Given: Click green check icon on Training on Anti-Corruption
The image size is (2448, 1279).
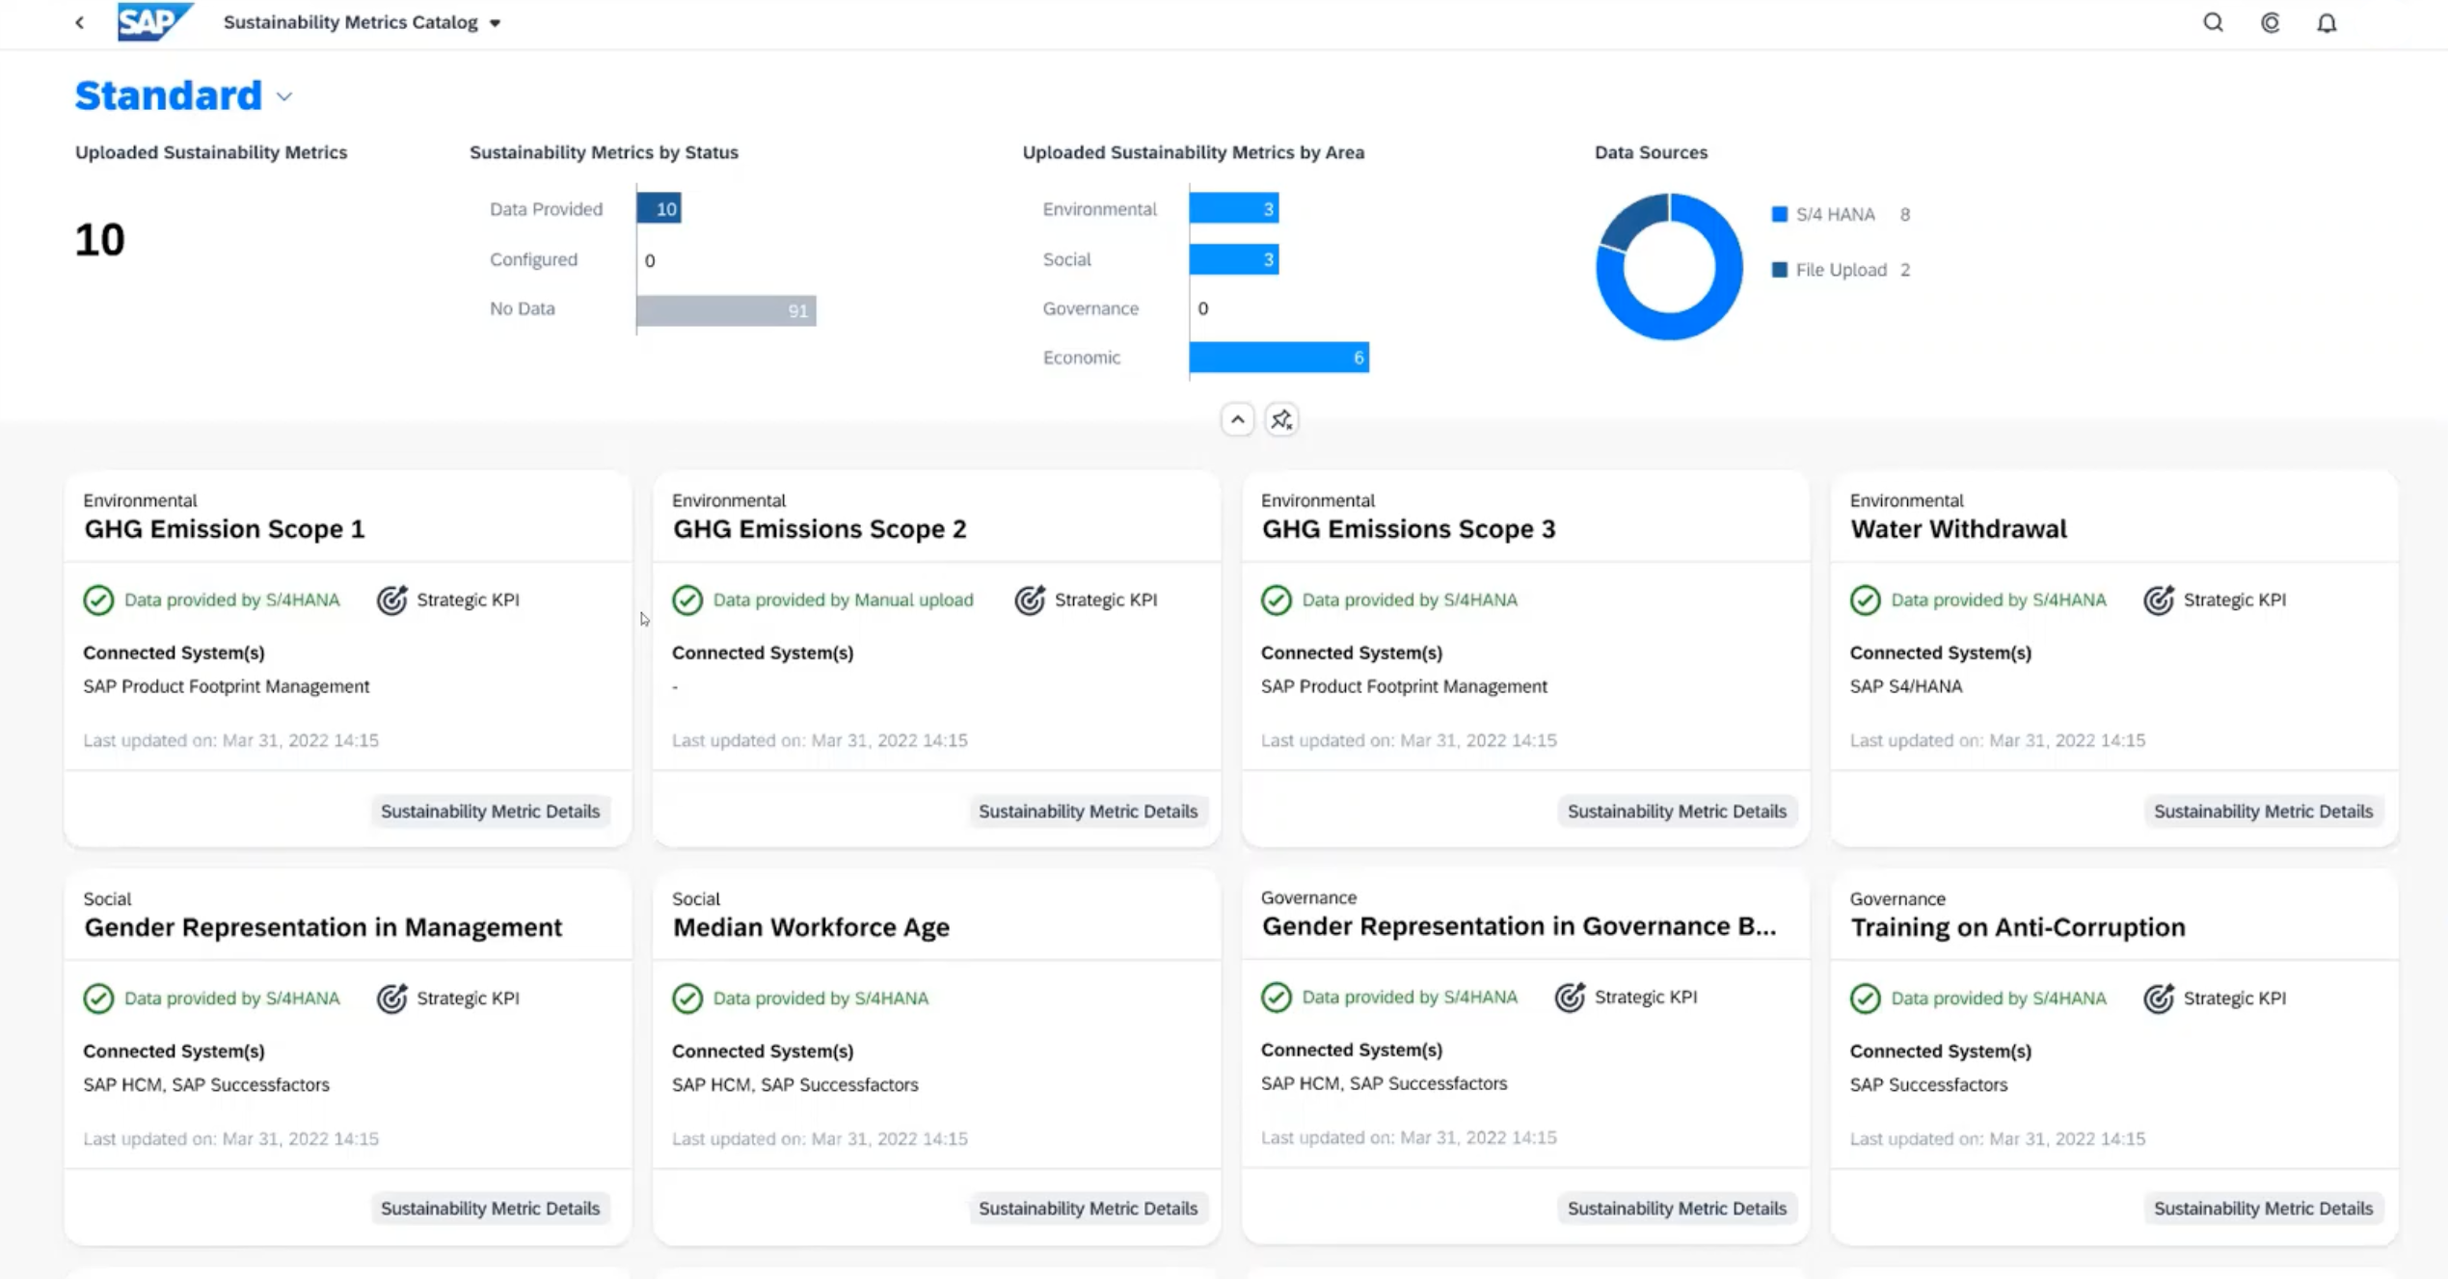Looking at the screenshot, I should (1866, 998).
